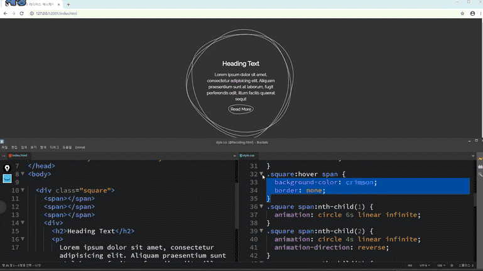483x271 pixels.
Task: Open Chrome's three-dot menu
Action: [x=479, y=13]
